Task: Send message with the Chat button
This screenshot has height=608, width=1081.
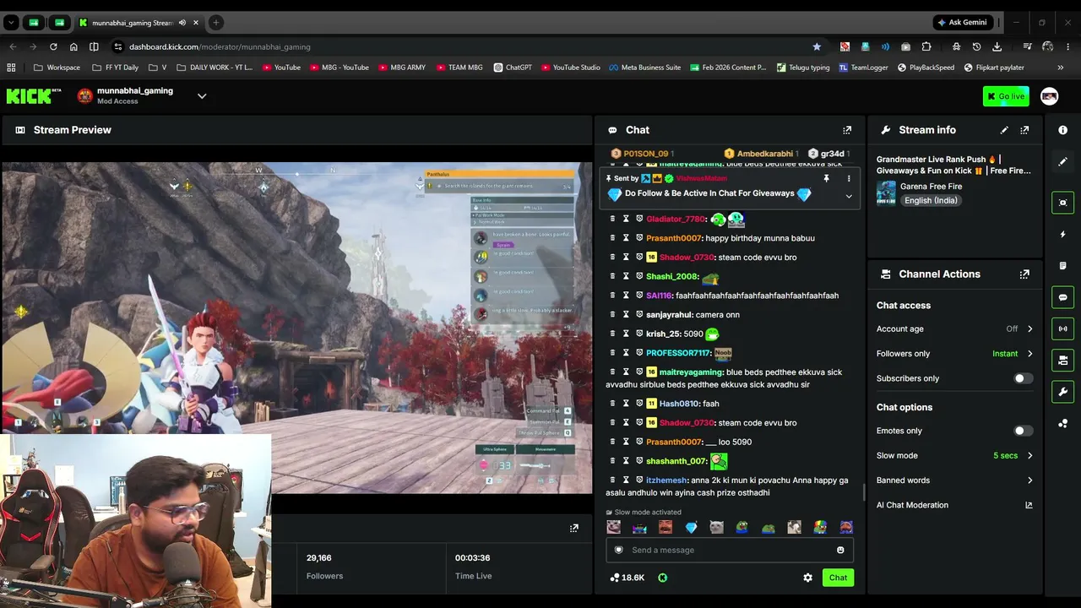Action: pos(838,578)
